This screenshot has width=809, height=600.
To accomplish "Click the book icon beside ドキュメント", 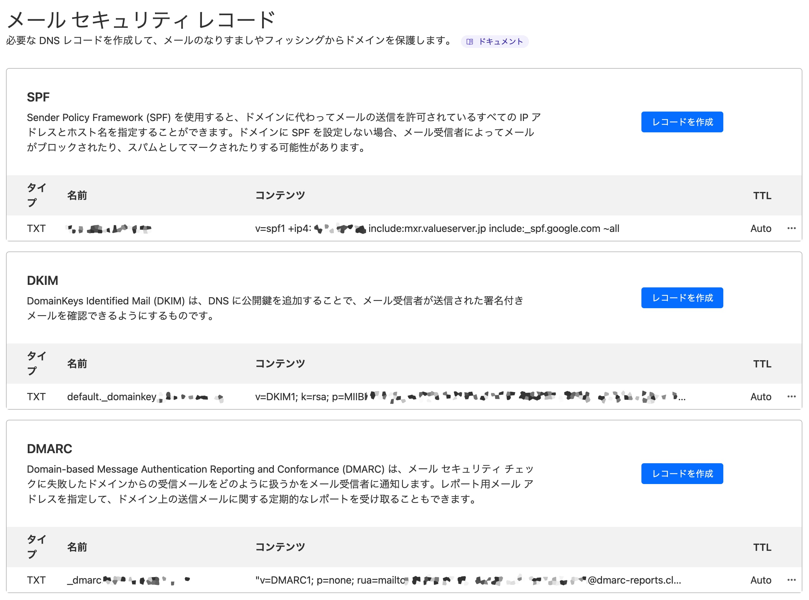I will point(469,42).
